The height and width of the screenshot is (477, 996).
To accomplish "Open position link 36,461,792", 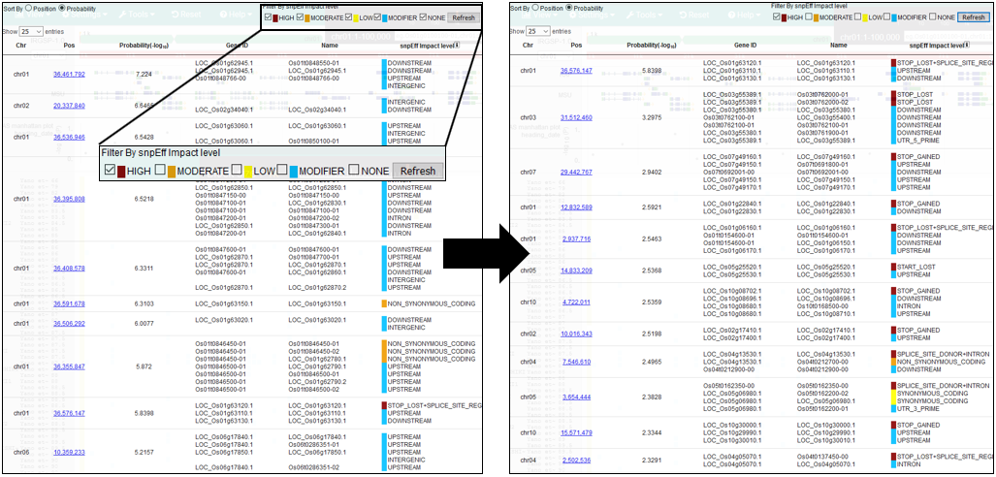I will (x=69, y=75).
